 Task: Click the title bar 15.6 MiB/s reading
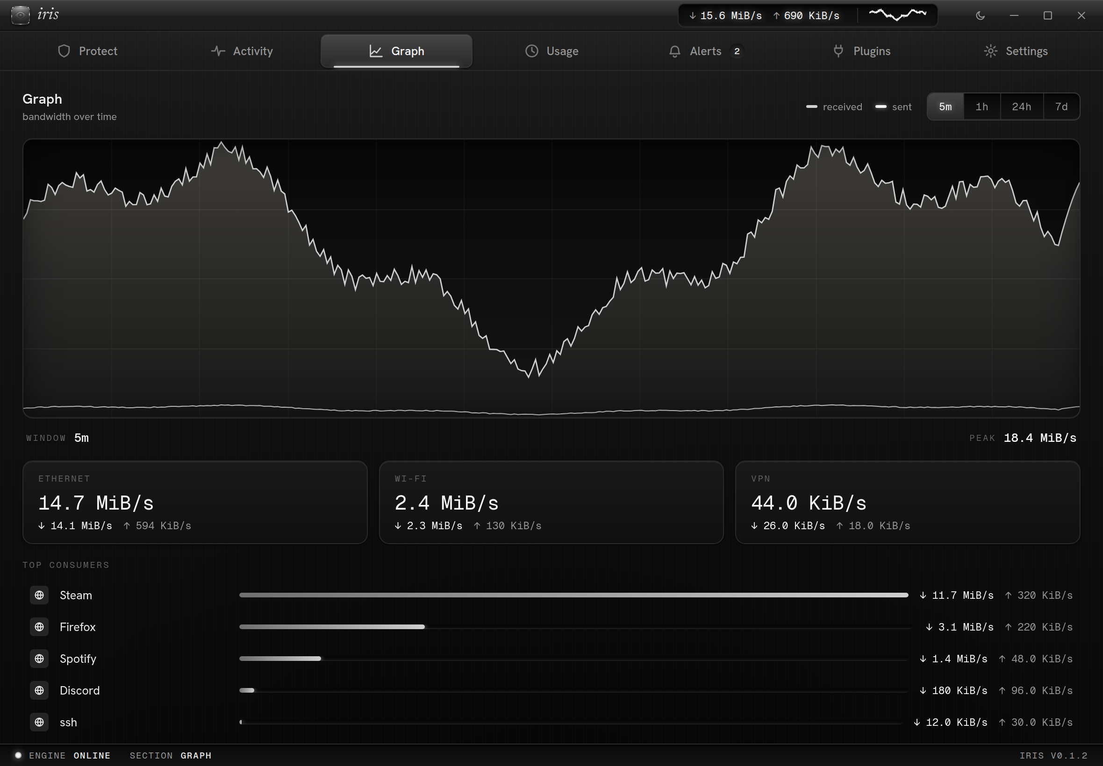[x=731, y=15]
